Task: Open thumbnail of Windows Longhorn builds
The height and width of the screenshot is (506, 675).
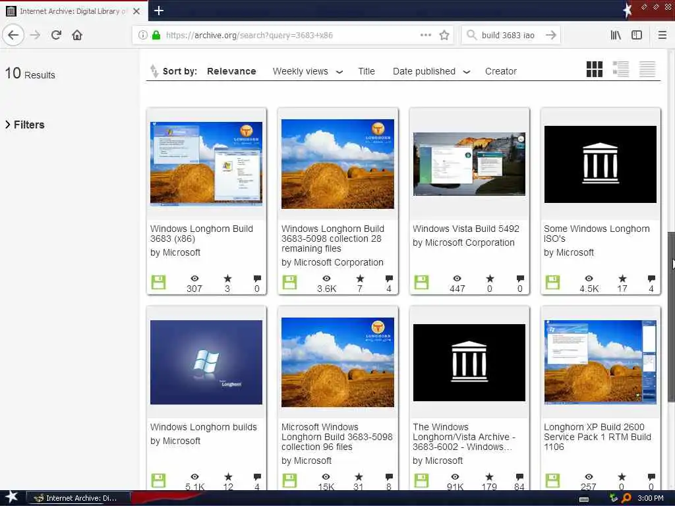Action: (x=206, y=362)
